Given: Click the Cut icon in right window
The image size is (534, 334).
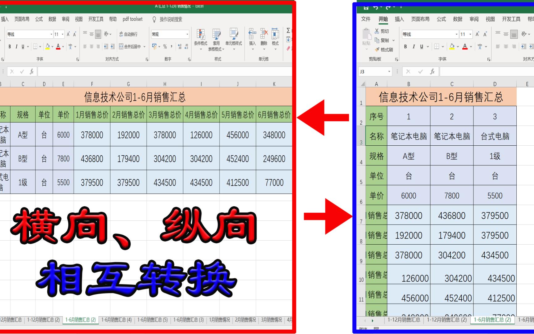Looking at the screenshot, I should coord(382,31).
